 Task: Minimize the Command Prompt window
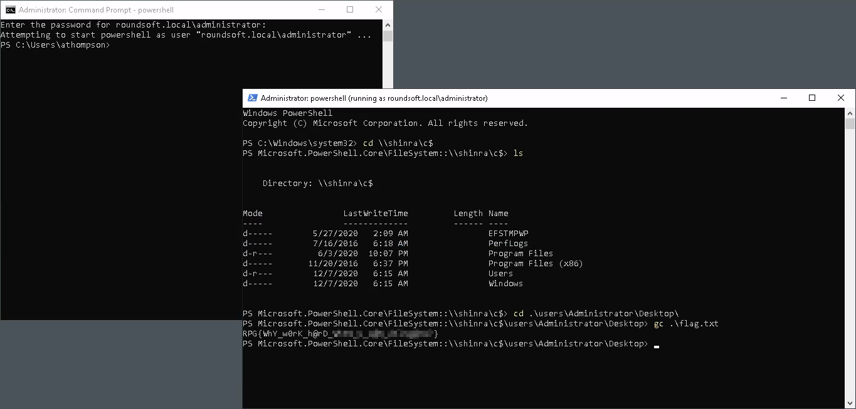[321, 10]
